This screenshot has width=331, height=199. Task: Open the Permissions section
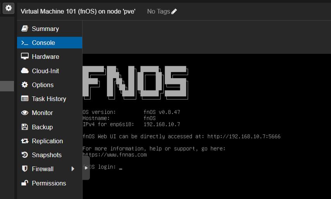point(50,183)
